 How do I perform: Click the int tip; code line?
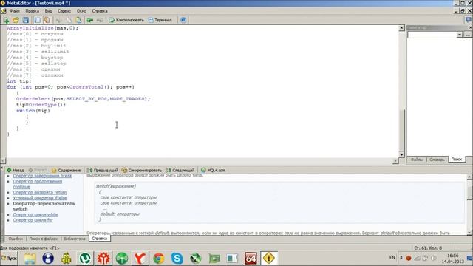point(19,81)
